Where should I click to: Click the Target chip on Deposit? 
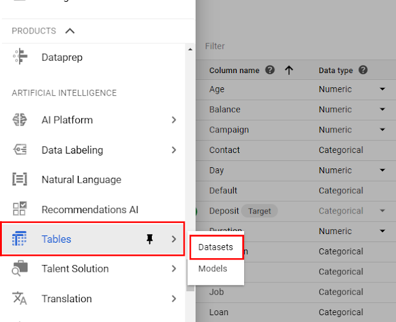(x=260, y=211)
